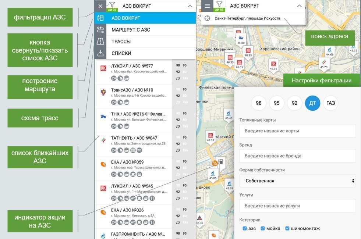The width and height of the screenshot is (361, 239).
Task: Open ГАЗПРОМНЕФТЬ / АЗС list entry
Action: [134, 234]
